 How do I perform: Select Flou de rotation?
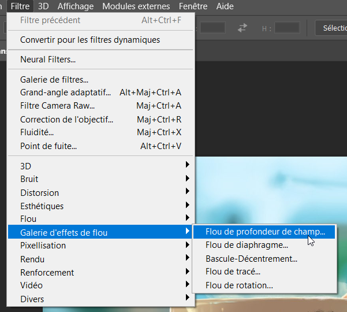[239, 285]
